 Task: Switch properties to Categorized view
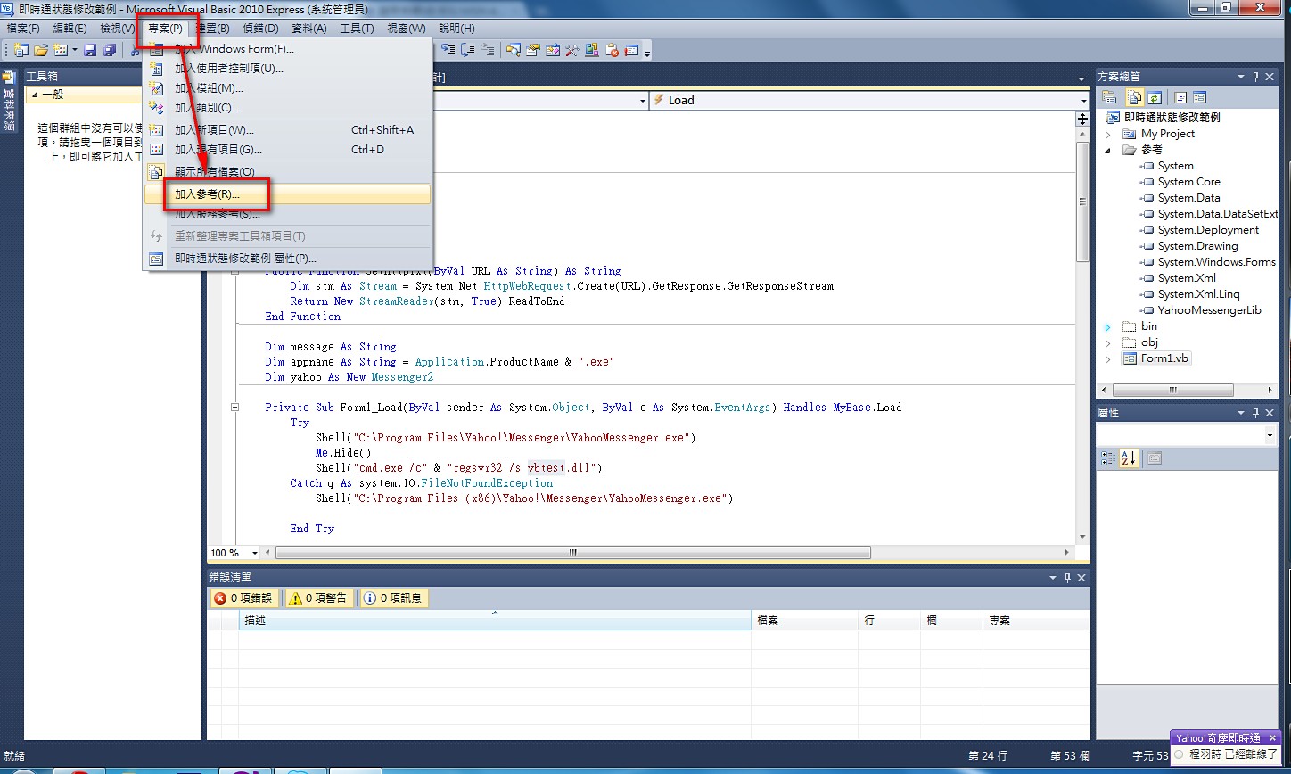pyautogui.click(x=1108, y=458)
